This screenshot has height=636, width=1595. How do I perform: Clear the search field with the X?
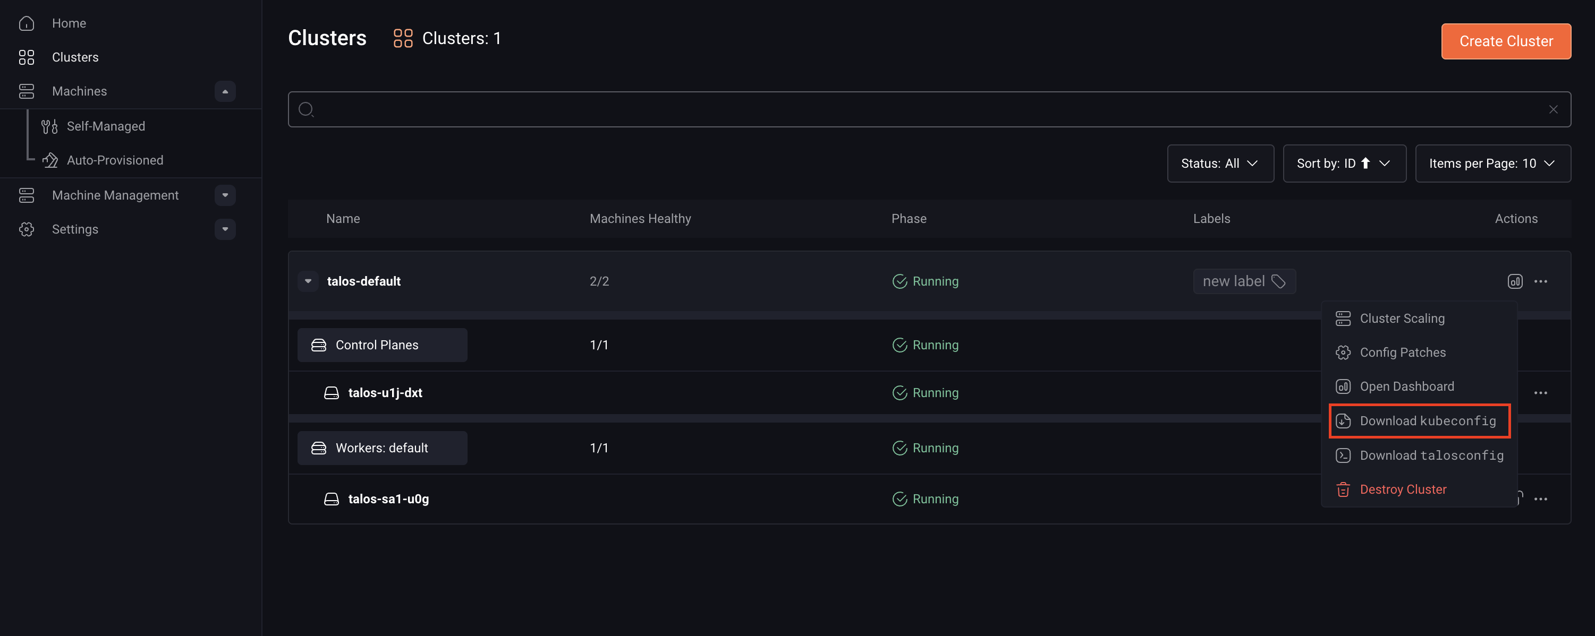pos(1553,109)
